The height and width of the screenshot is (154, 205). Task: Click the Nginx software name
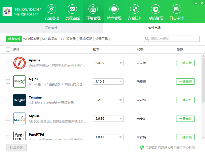[x=34, y=79]
